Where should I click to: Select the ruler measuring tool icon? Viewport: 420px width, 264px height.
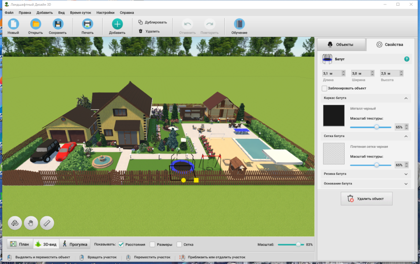pyautogui.click(x=47, y=223)
